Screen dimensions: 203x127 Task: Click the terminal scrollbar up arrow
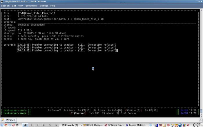tap(201, 10)
